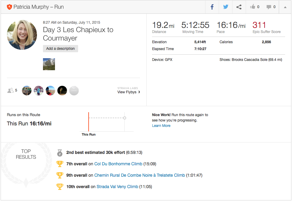This screenshot has width=292, height=201.
Task: Click the first group athlete avatar
Action: (27, 90)
